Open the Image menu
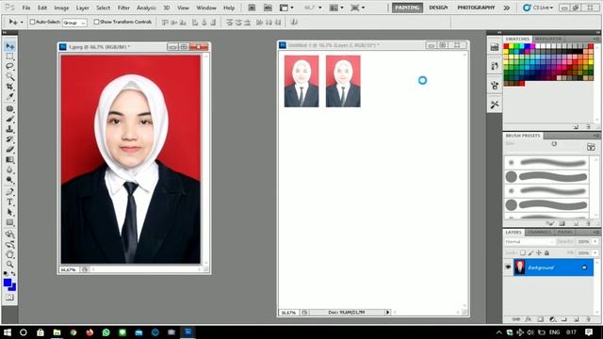 (x=61, y=8)
